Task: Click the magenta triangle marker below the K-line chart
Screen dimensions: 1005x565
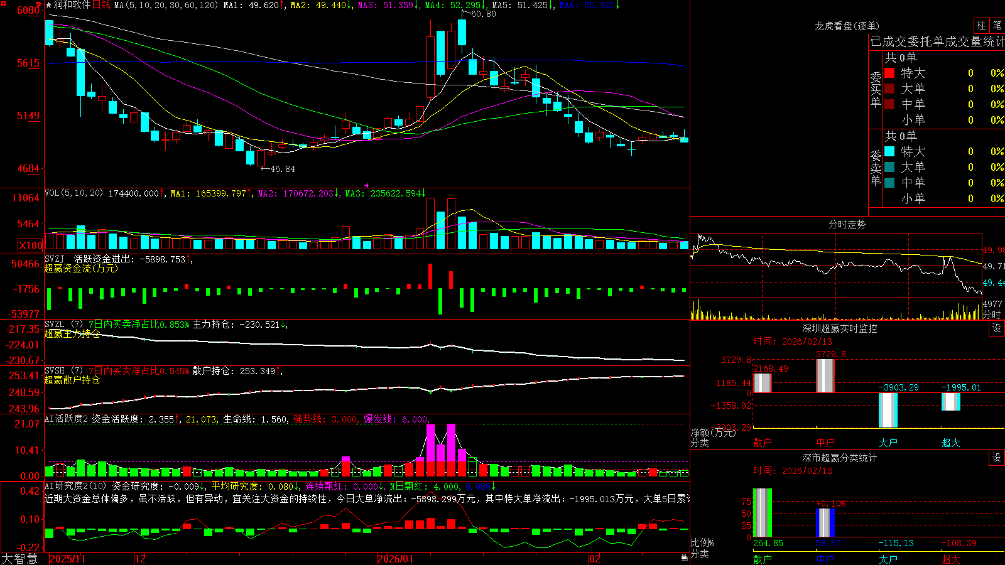Action: click(366, 185)
